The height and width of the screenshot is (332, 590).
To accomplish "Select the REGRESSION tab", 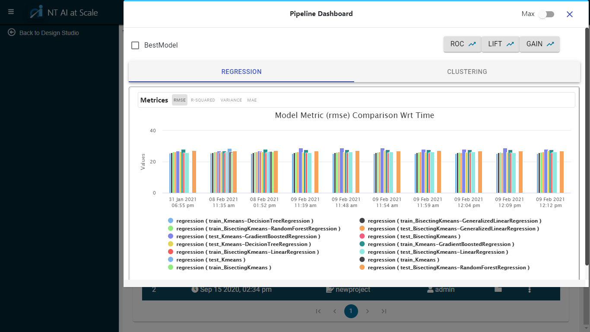I will (241, 72).
